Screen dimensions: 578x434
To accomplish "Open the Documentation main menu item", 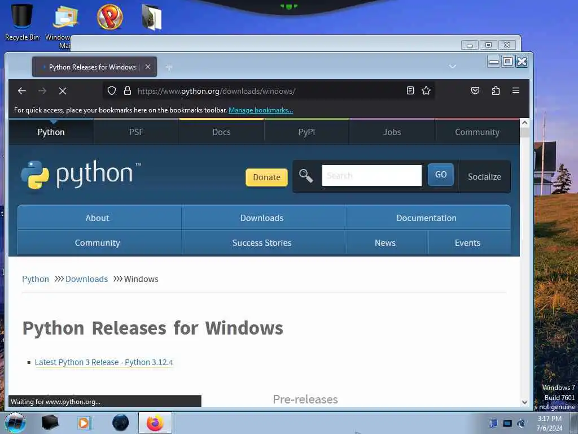I will (427, 218).
